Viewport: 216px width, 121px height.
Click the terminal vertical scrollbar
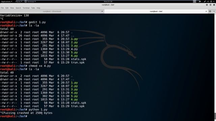[x=215, y=67]
